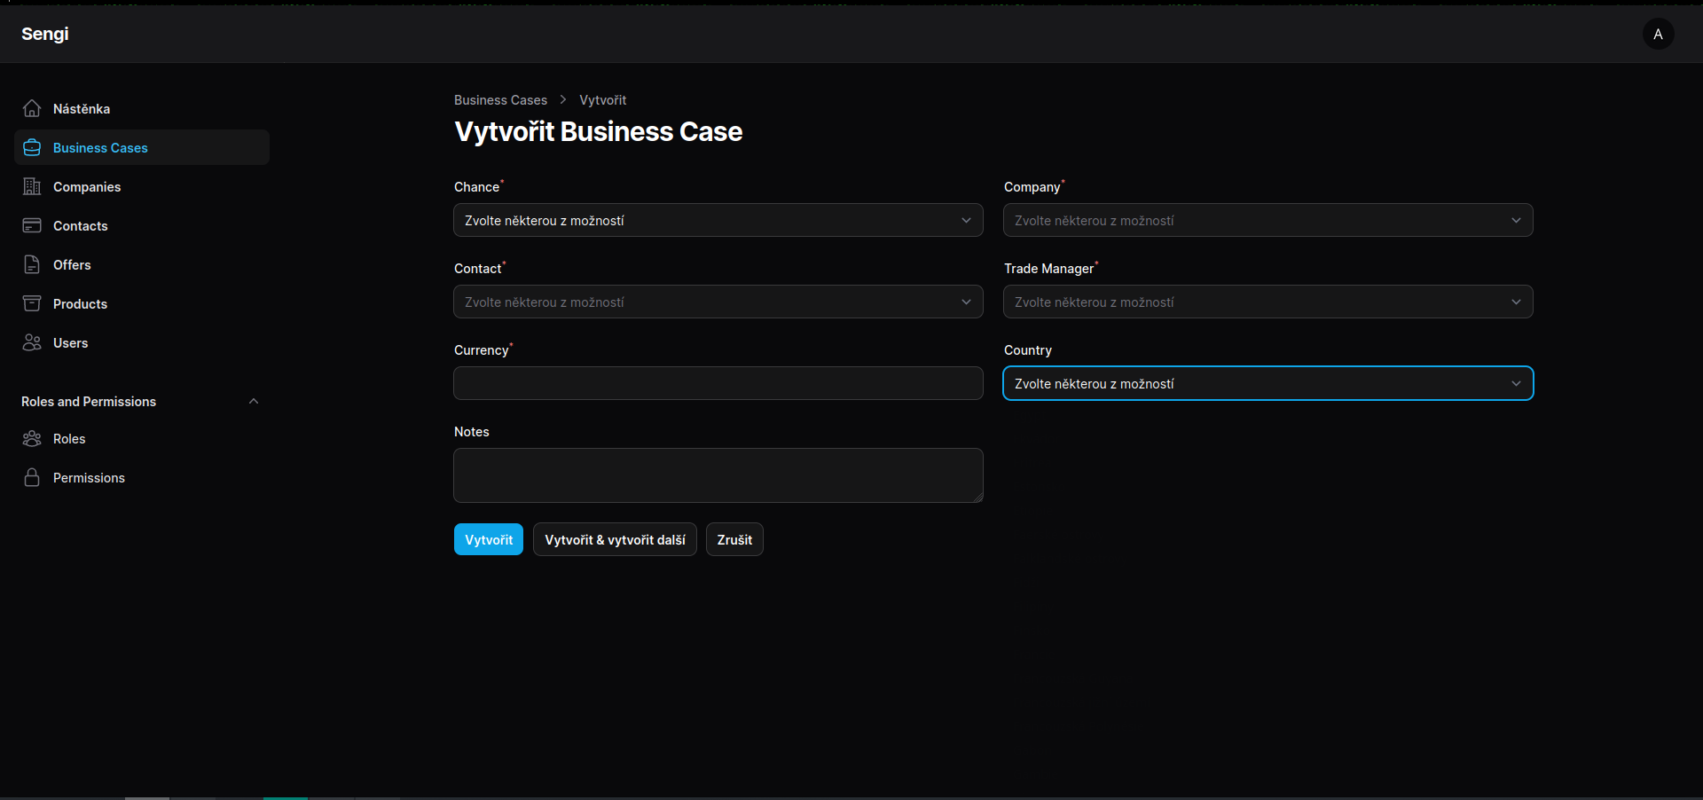Open the Chance dropdown

tap(718, 220)
